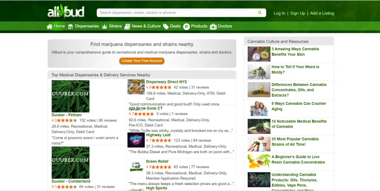This screenshot has width=380, height=191.
Task: Open Beginner's Guide to Live Resin article
Action: tap(298, 159)
